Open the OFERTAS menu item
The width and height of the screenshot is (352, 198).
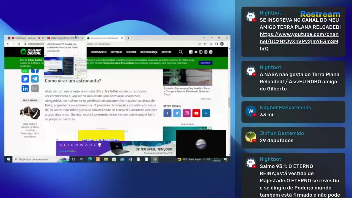[166, 52]
